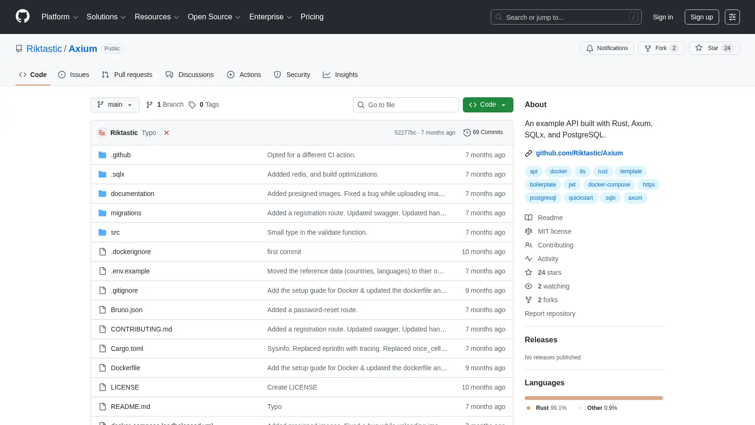Screen dimensions: 755x425
Task: Click the link icon beside repository URL
Action: 528,153
